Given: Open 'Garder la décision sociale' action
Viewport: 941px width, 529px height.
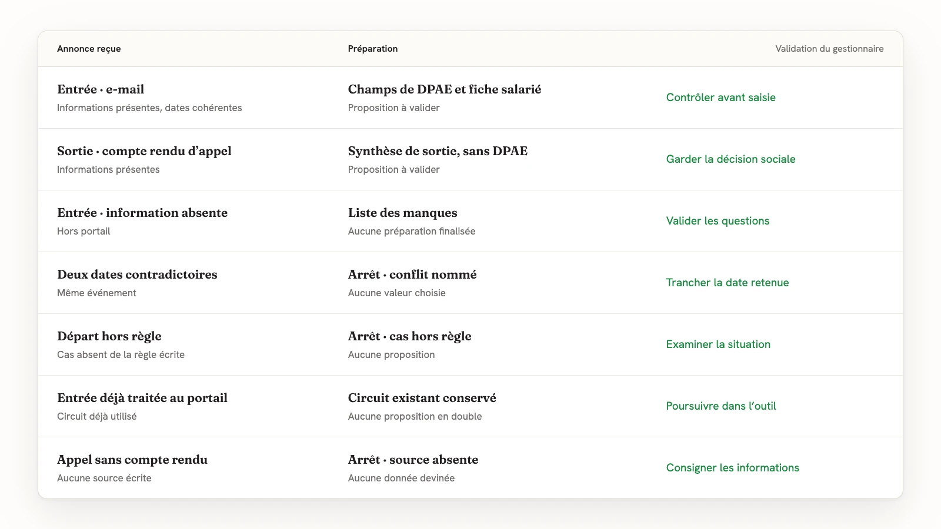Looking at the screenshot, I should [x=730, y=159].
